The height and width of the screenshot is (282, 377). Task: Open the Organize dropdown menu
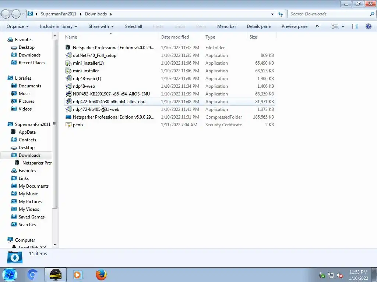[18, 26]
